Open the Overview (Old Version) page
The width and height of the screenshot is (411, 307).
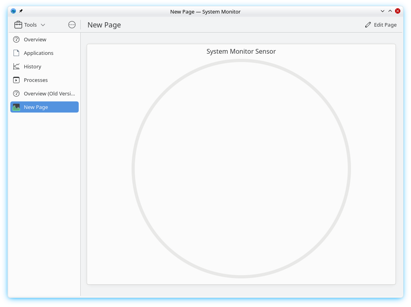coord(49,93)
